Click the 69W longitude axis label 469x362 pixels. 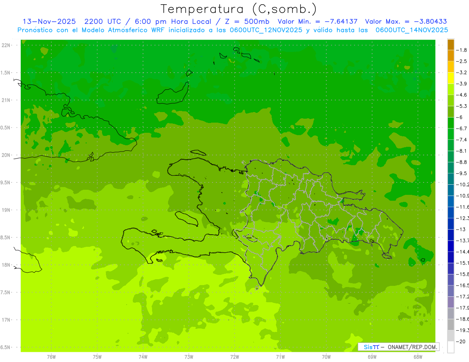(372, 357)
